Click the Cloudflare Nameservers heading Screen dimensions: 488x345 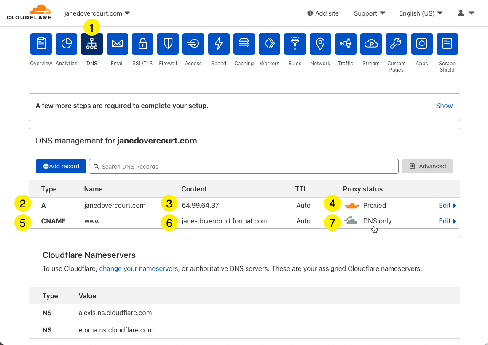(x=89, y=255)
